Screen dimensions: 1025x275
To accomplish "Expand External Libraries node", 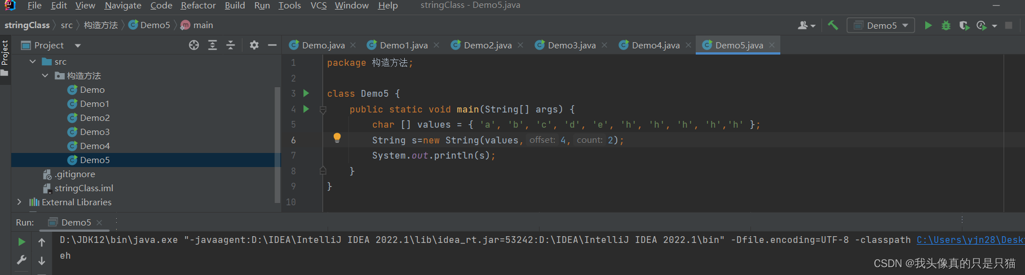I will [19, 202].
